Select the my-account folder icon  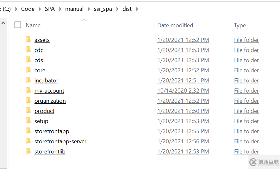point(28,90)
